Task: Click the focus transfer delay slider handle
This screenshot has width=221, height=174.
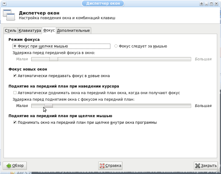Action: coord(54,59)
